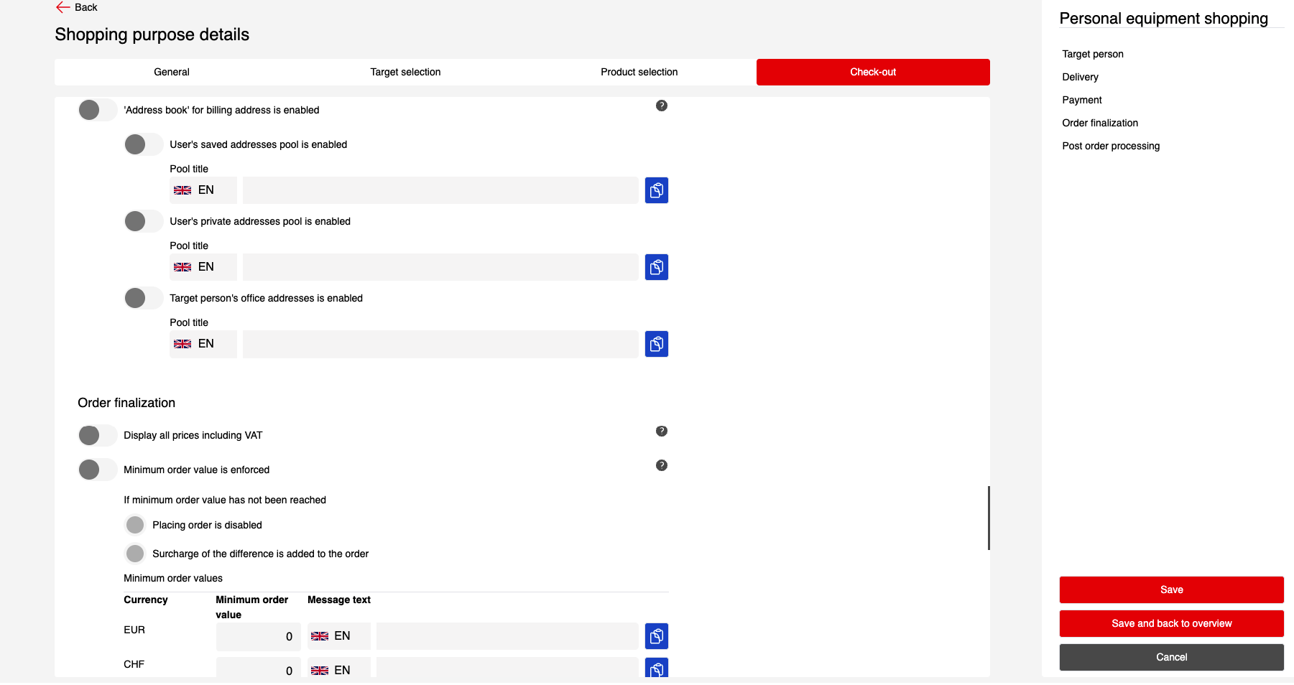Switch to the General tab
Viewport: 1294px width, 685px height.
(x=172, y=72)
